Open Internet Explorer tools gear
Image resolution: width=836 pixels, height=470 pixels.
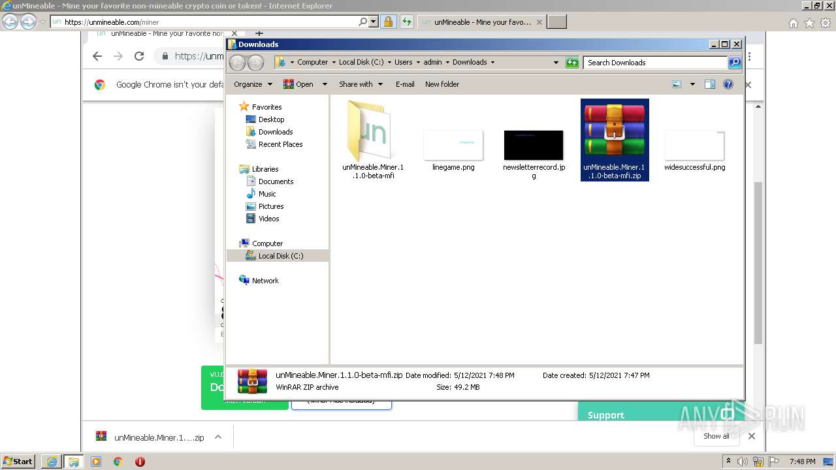pyautogui.click(x=826, y=22)
